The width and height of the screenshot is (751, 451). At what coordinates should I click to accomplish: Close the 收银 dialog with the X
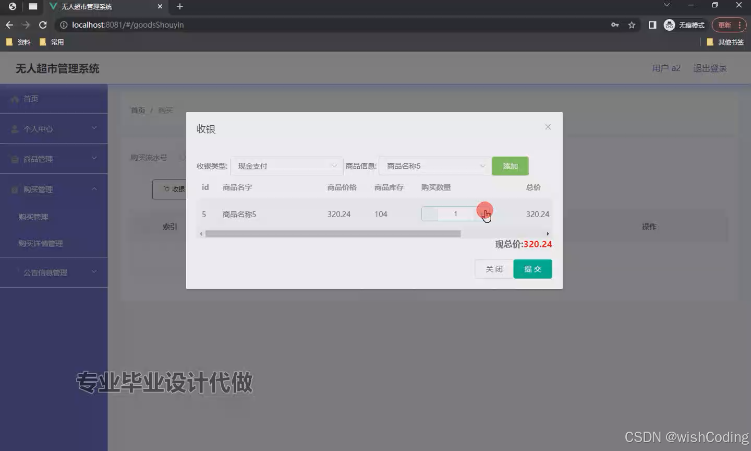click(548, 127)
